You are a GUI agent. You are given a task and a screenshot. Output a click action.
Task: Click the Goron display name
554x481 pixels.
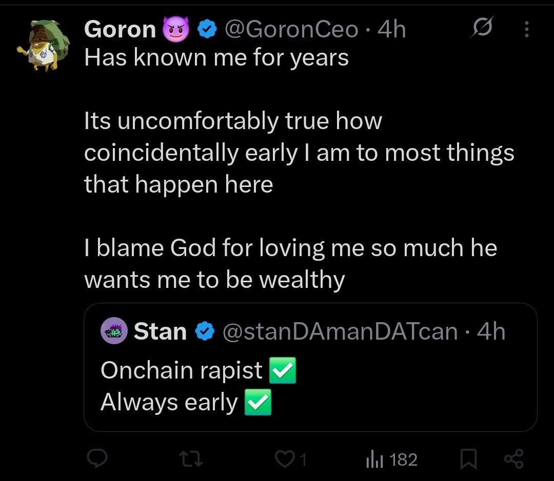point(120,30)
